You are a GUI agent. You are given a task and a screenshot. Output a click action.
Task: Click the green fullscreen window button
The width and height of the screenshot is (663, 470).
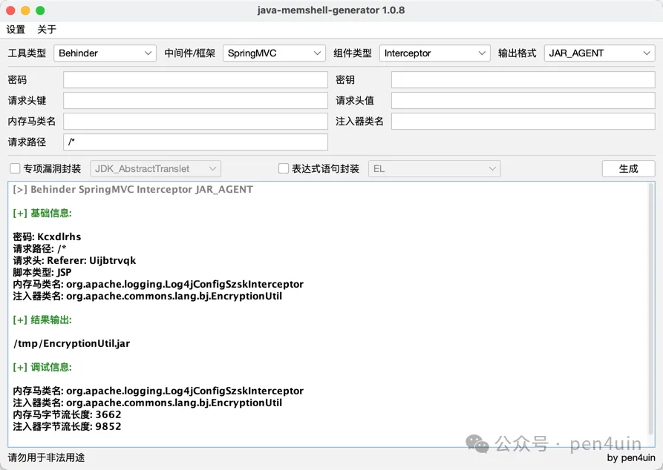pos(40,10)
